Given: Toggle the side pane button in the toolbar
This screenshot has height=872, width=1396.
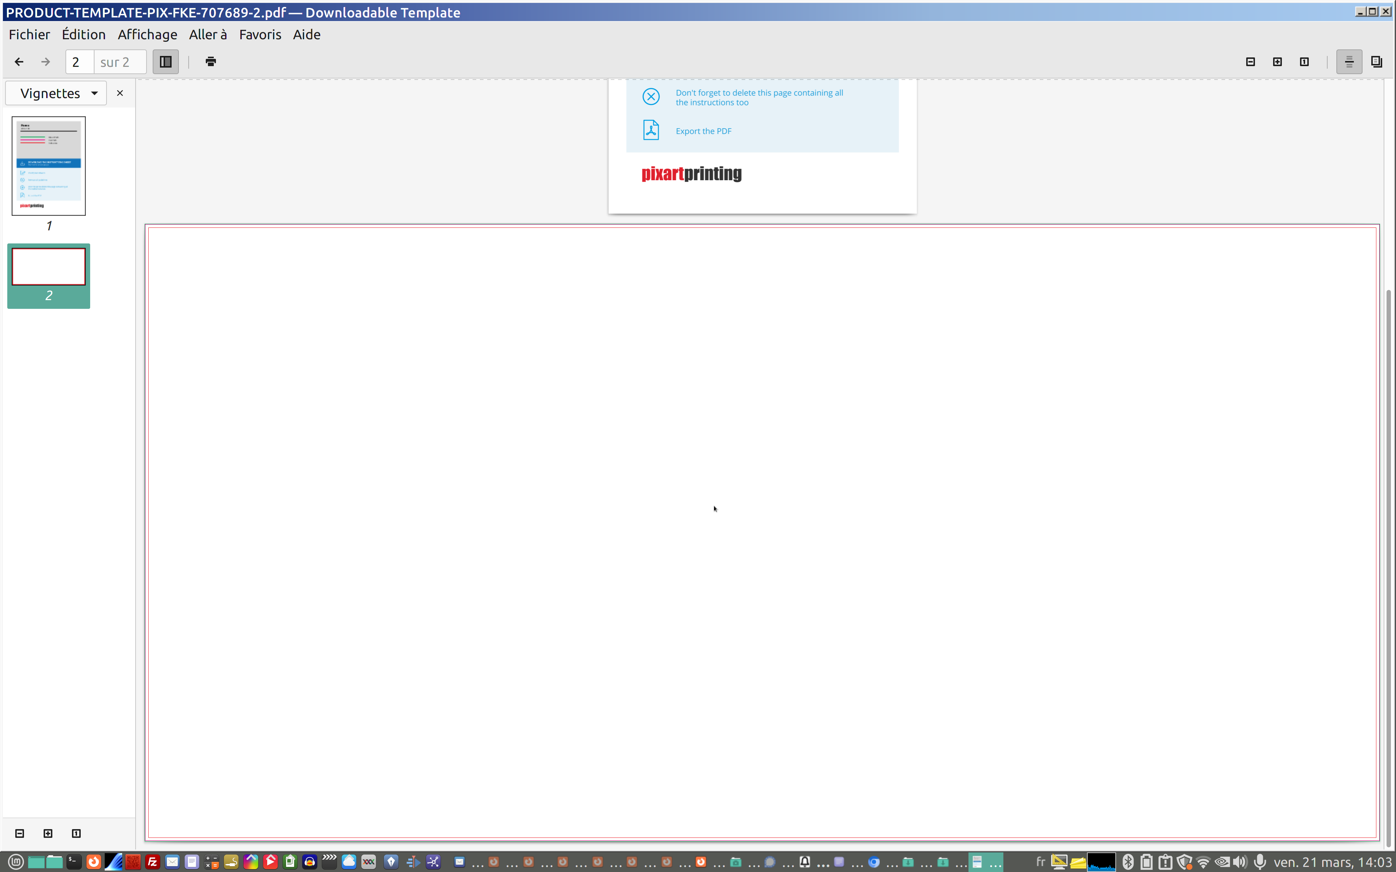Looking at the screenshot, I should 165,62.
